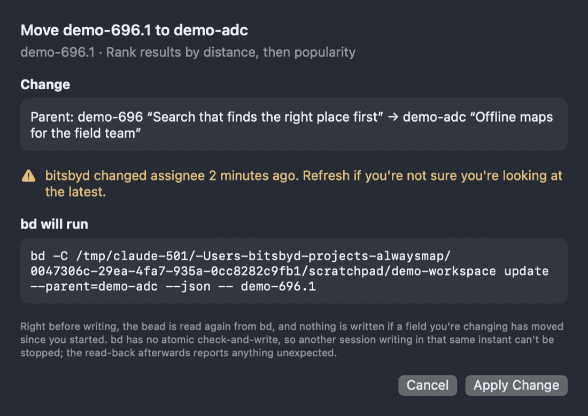
Task: Click 'Search that finds the right place first'
Action: click(x=265, y=117)
